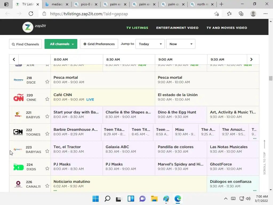Open the BabyFirst channel 223 logo
This screenshot has width=273, height=205.
point(18,149)
